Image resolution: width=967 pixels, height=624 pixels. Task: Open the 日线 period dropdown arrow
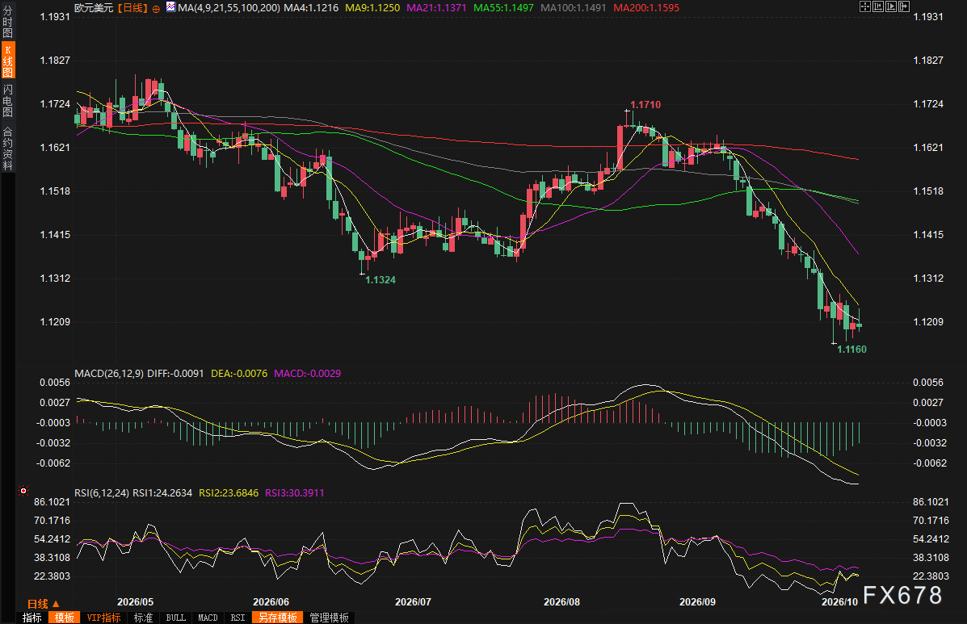pyautogui.click(x=56, y=605)
